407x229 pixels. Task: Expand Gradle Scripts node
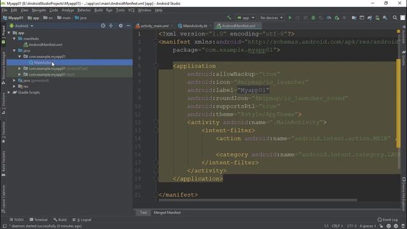click(9, 92)
